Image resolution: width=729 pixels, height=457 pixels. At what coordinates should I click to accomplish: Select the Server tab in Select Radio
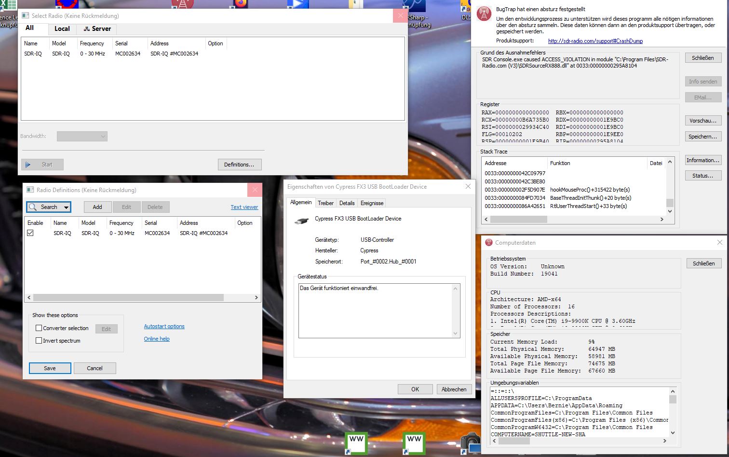point(97,29)
